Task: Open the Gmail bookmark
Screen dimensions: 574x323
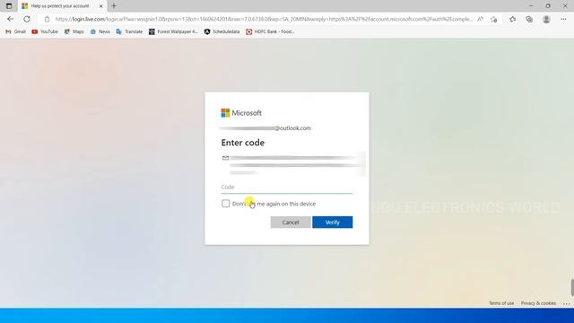Action: point(16,32)
